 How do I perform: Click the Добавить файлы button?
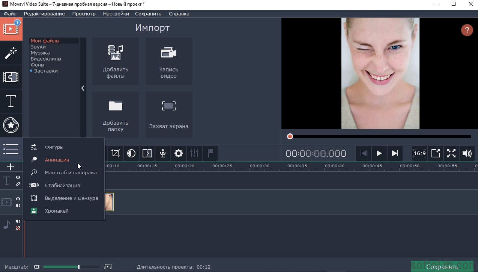116,61
